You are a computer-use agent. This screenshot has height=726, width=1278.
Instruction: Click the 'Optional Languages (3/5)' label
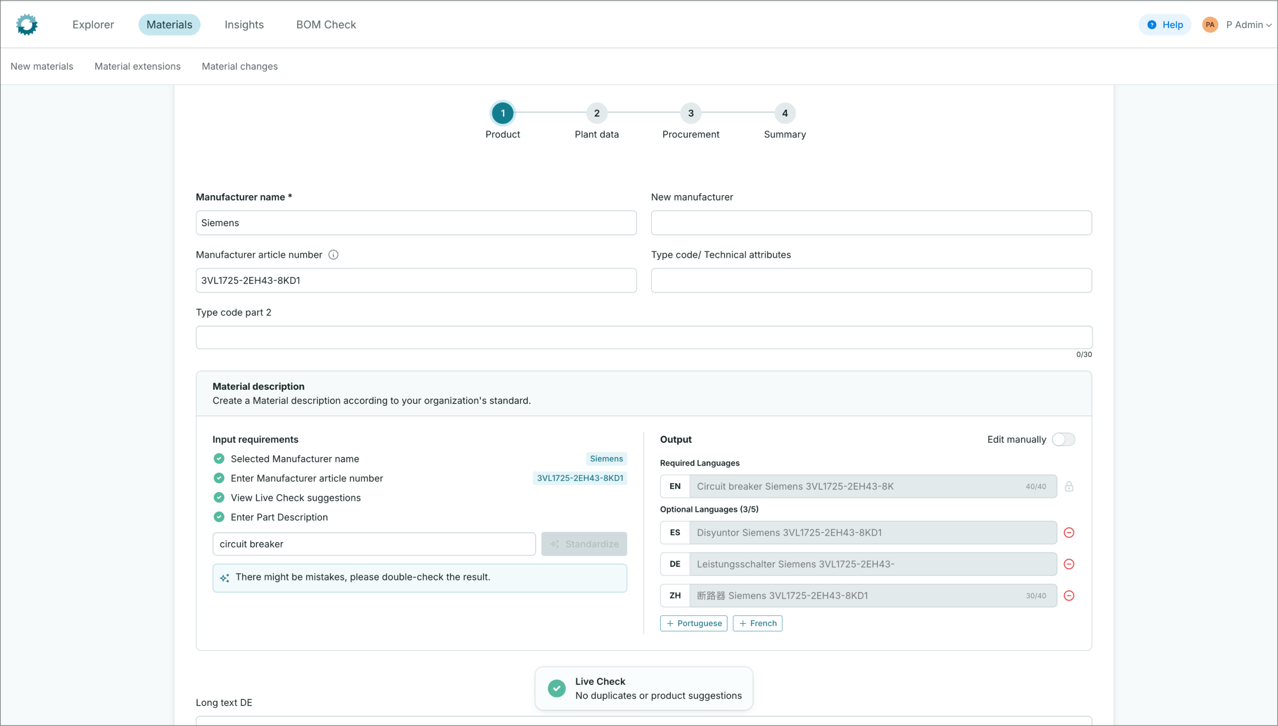(709, 509)
